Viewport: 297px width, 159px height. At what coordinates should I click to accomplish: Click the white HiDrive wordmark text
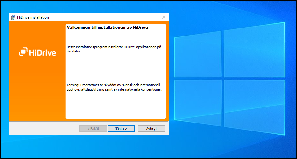pos(42,52)
